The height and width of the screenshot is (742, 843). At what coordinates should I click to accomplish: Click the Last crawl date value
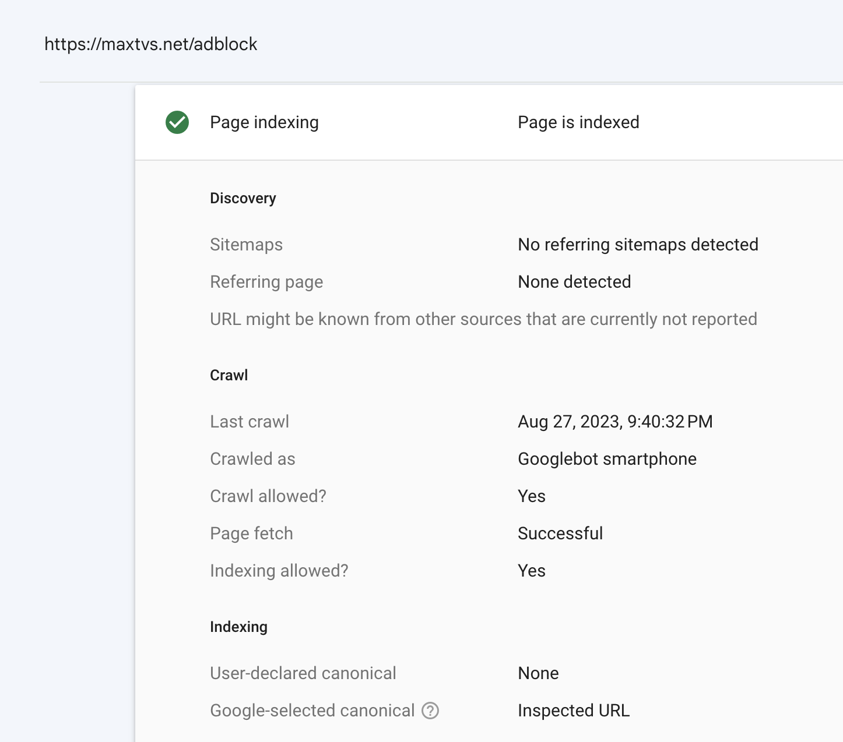coord(615,422)
